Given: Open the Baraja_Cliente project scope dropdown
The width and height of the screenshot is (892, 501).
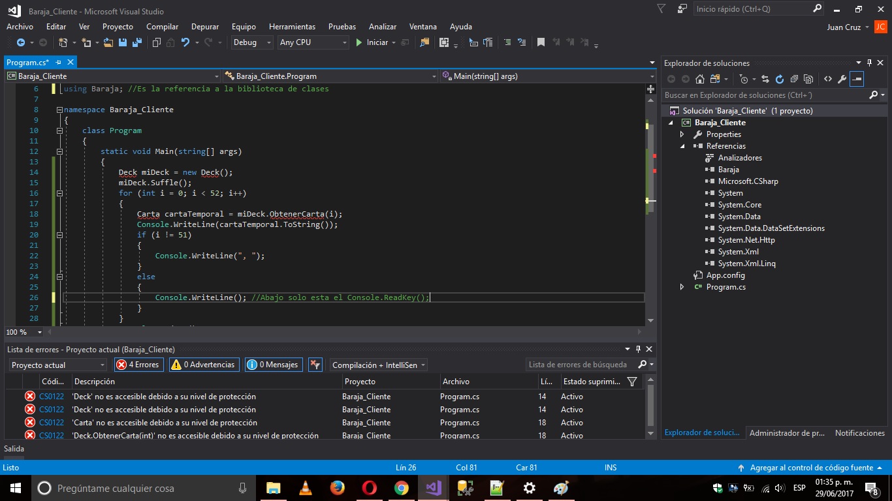Looking at the screenshot, I should click(x=113, y=76).
